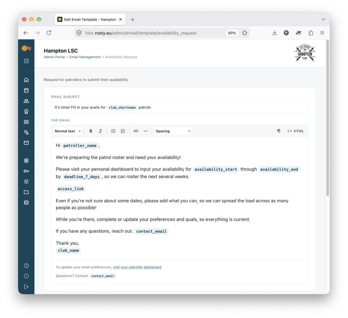Reload the page with refresh icon
Screen dimensions: 348x318
[x=49, y=33]
